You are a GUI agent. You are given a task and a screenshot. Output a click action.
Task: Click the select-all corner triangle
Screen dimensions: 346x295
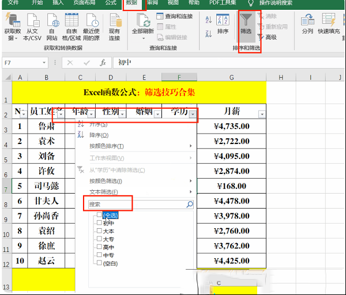[8, 77]
